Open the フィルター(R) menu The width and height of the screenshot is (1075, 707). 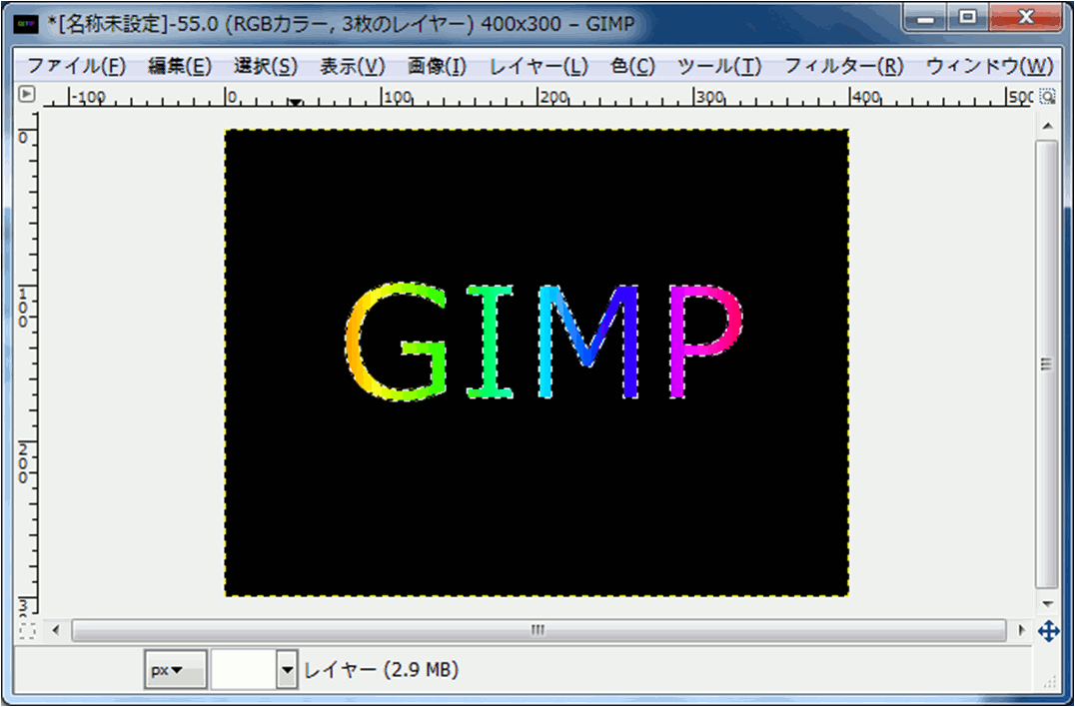843,66
